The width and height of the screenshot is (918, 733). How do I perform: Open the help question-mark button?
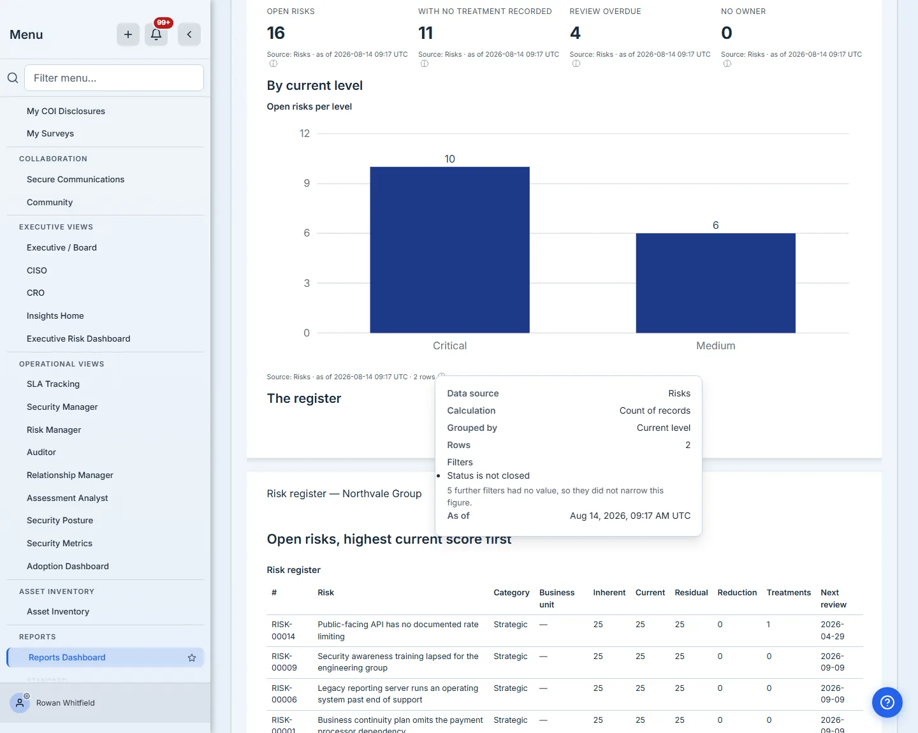click(x=887, y=702)
